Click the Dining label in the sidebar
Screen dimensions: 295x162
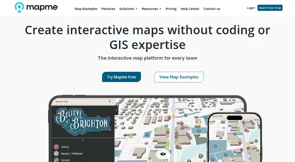65,147
